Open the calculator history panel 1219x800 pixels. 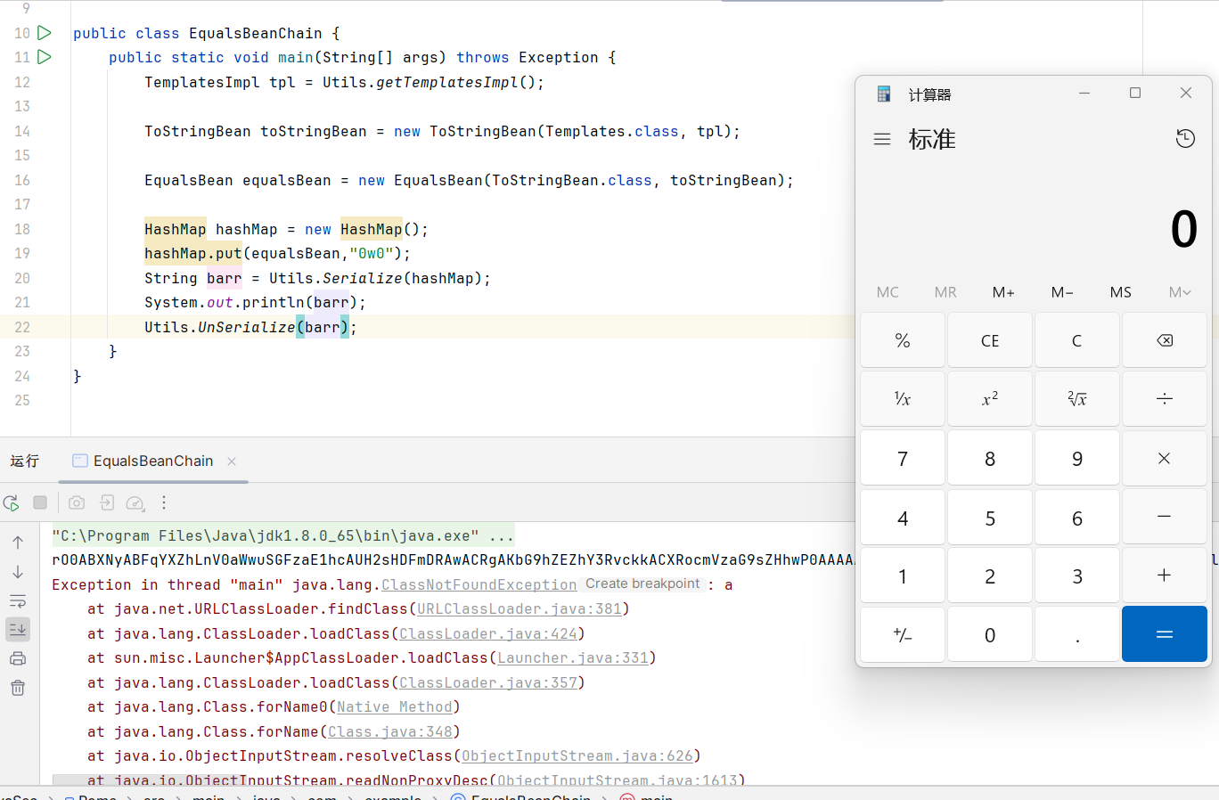coord(1185,139)
